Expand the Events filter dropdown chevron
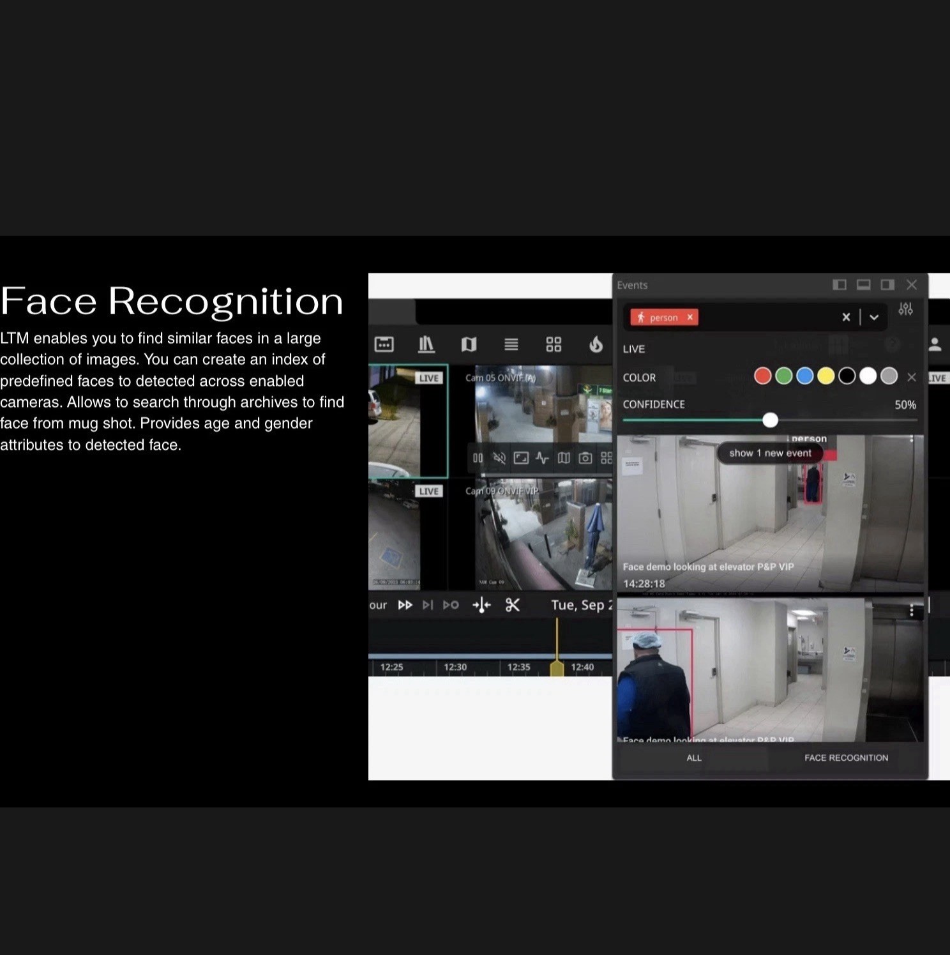 click(874, 317)
